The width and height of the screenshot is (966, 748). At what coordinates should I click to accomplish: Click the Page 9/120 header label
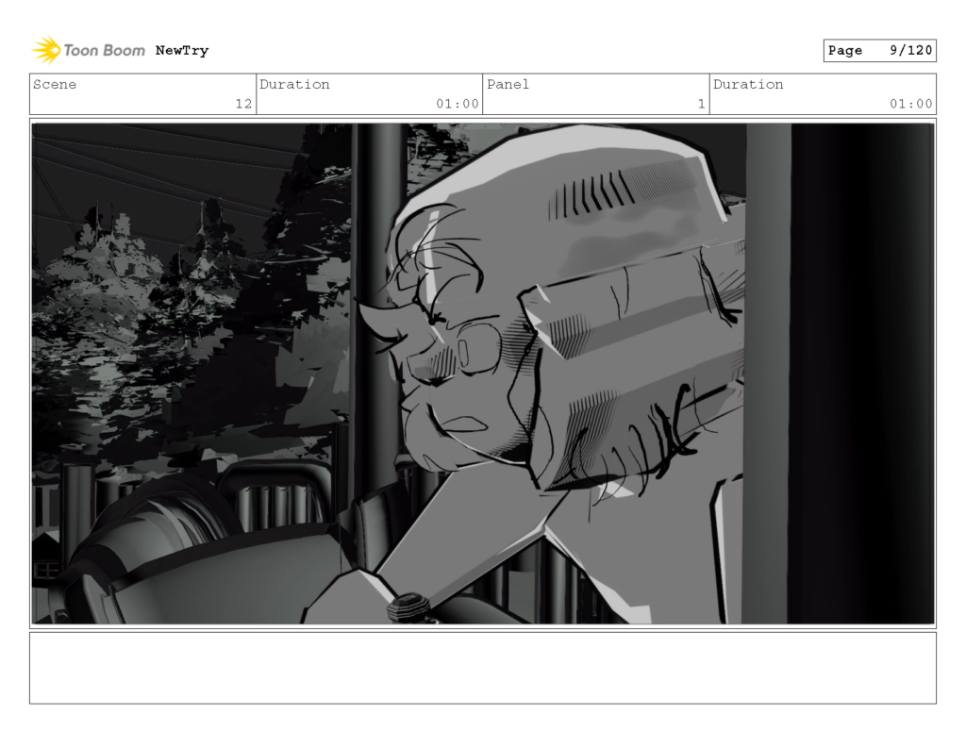pos(879,50)
